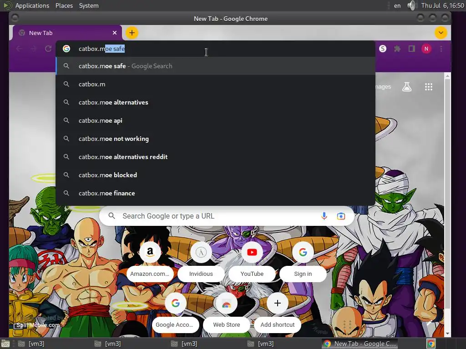
Task: Click the YouTube shortcut label
Action: point(252,274)
